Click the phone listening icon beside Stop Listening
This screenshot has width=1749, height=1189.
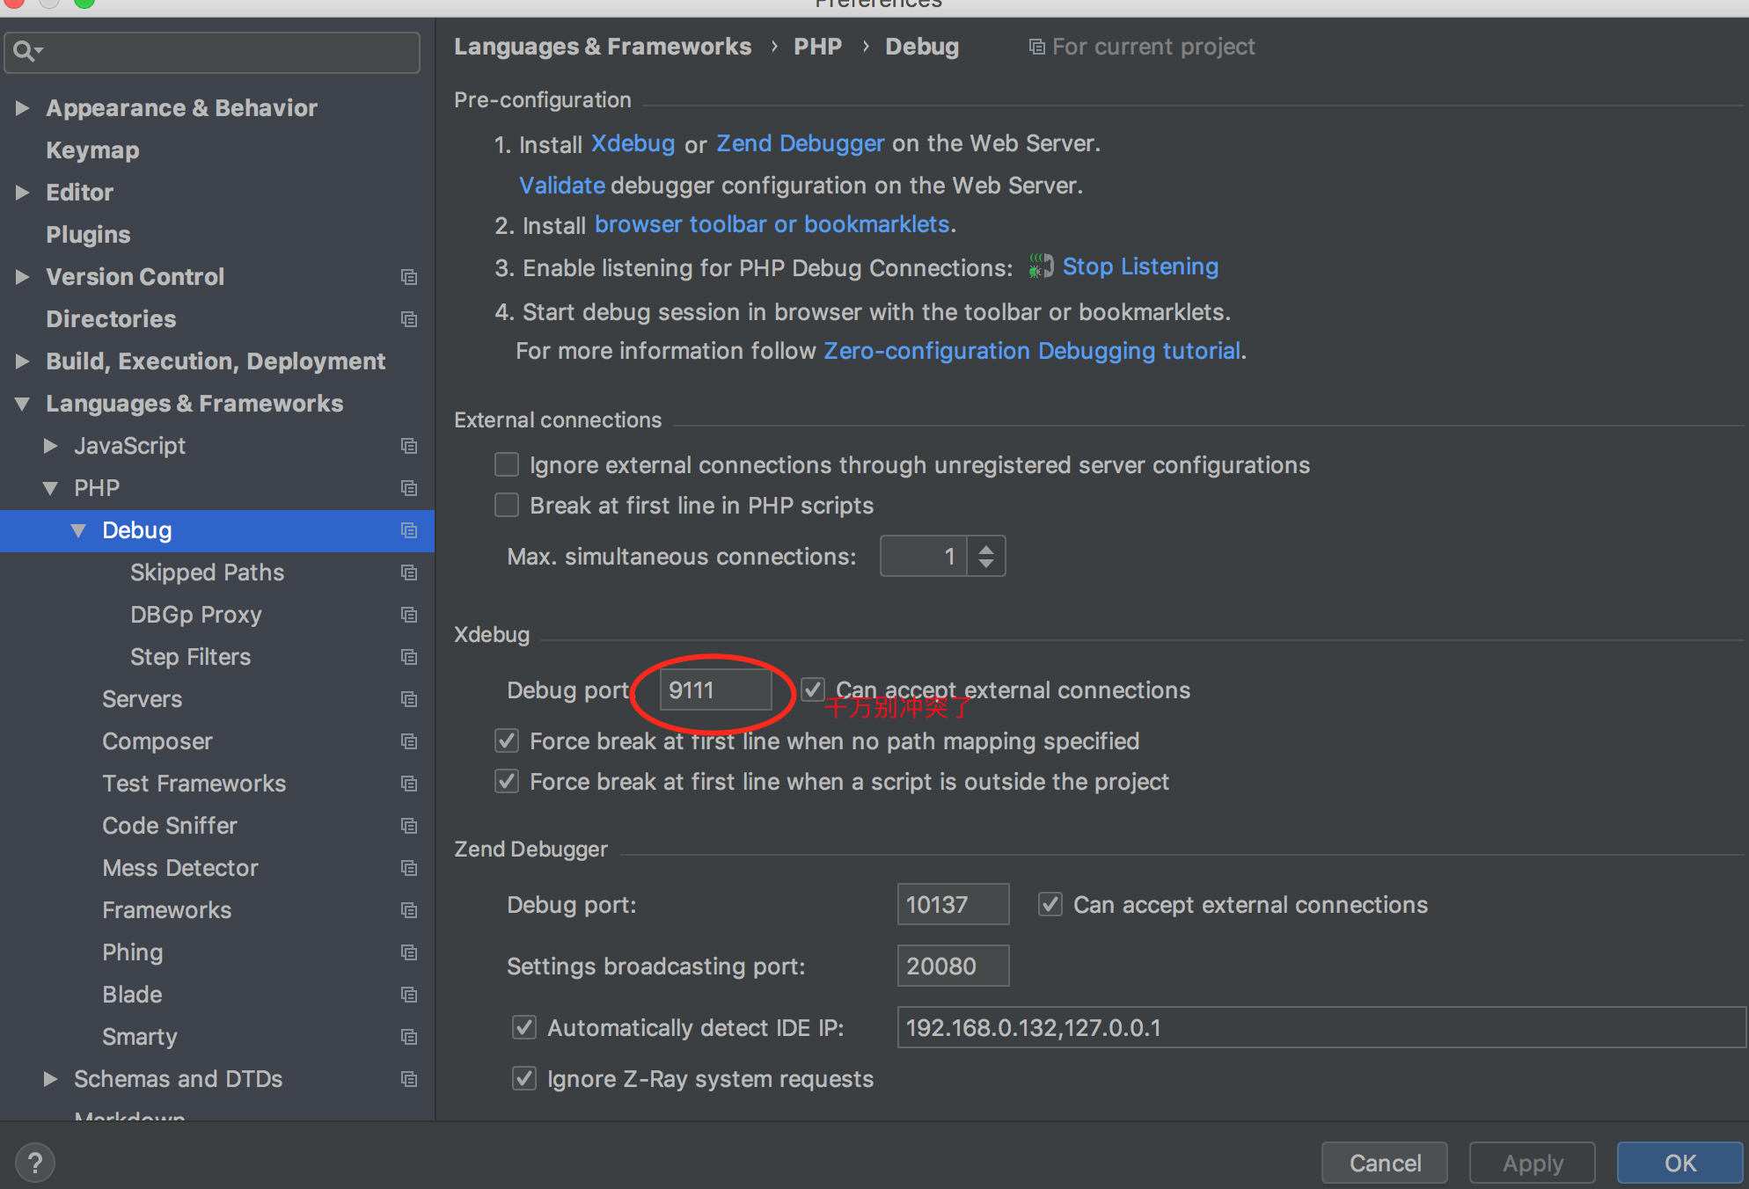[1041, 266]
